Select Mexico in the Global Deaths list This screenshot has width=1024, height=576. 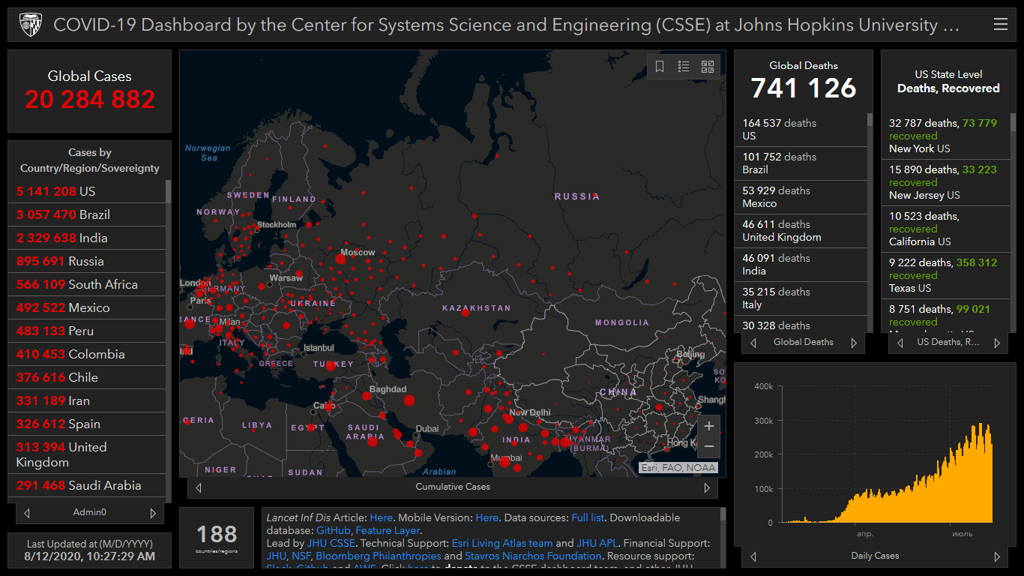(759, 203)
